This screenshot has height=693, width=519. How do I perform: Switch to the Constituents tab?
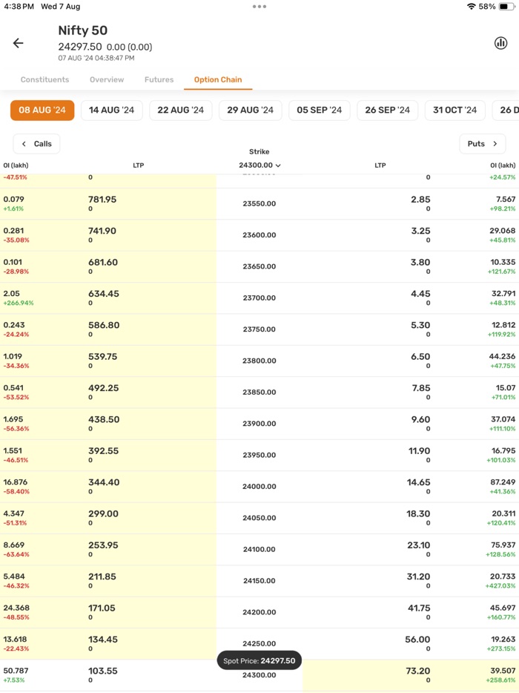(44, 79)
